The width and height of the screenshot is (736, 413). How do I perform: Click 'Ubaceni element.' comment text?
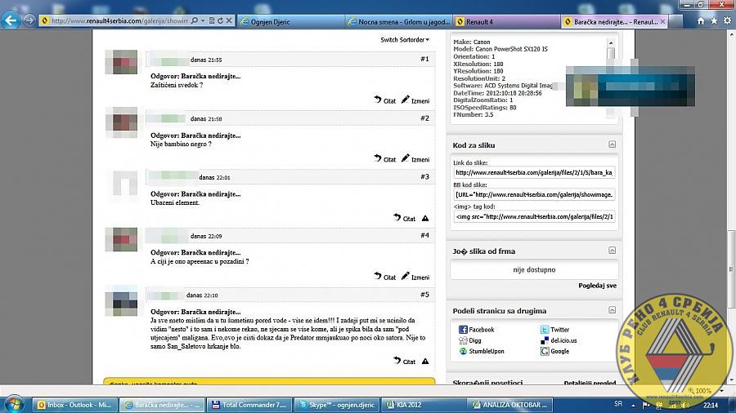[175, 202]
